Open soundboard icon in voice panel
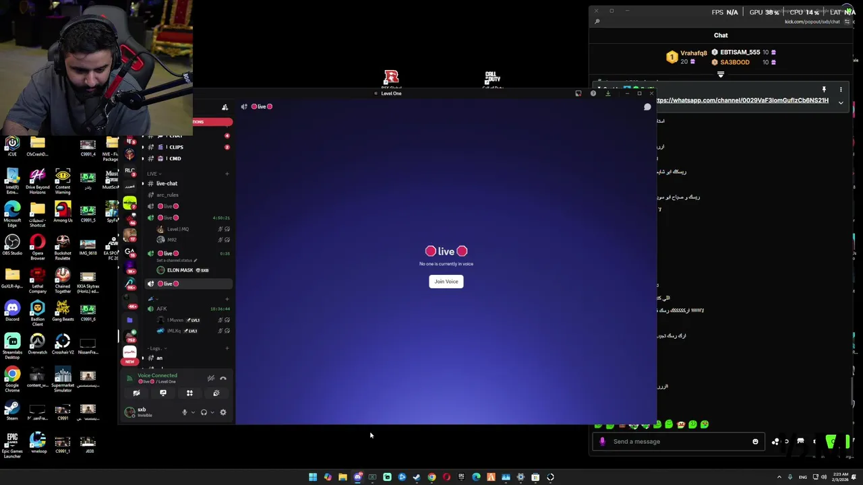The image size is (863, 485). click(216, 393)
